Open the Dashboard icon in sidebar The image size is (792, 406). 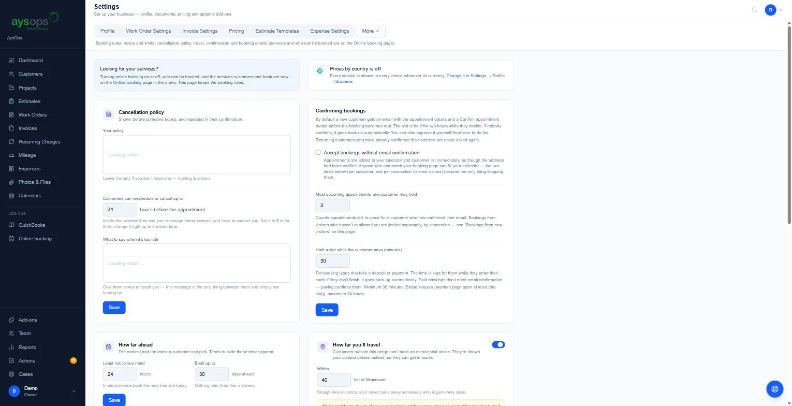[11, 61]
